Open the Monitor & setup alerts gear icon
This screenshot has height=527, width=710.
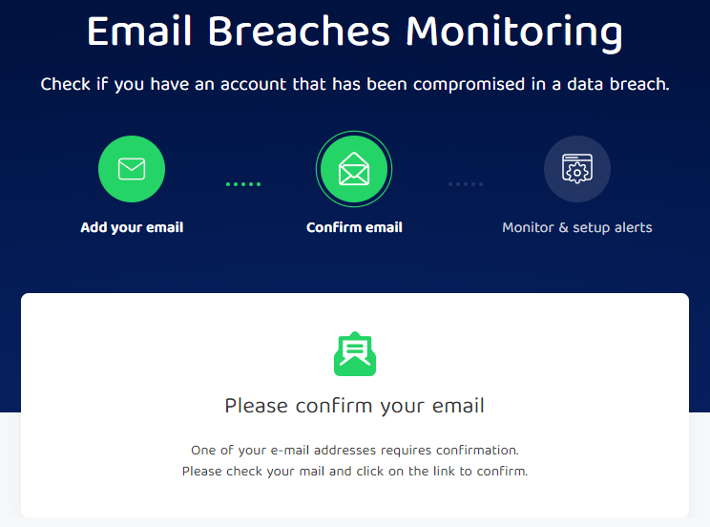576,170
